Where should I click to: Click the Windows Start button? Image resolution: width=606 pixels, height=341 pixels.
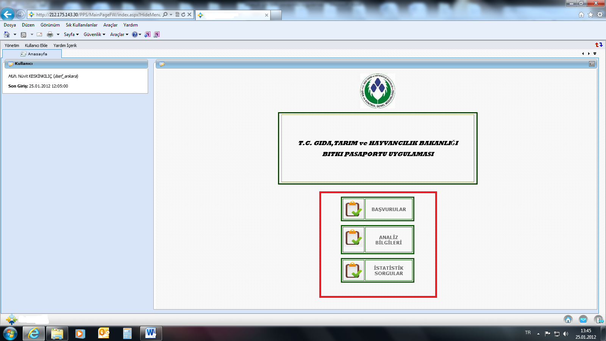coord(10,333)
